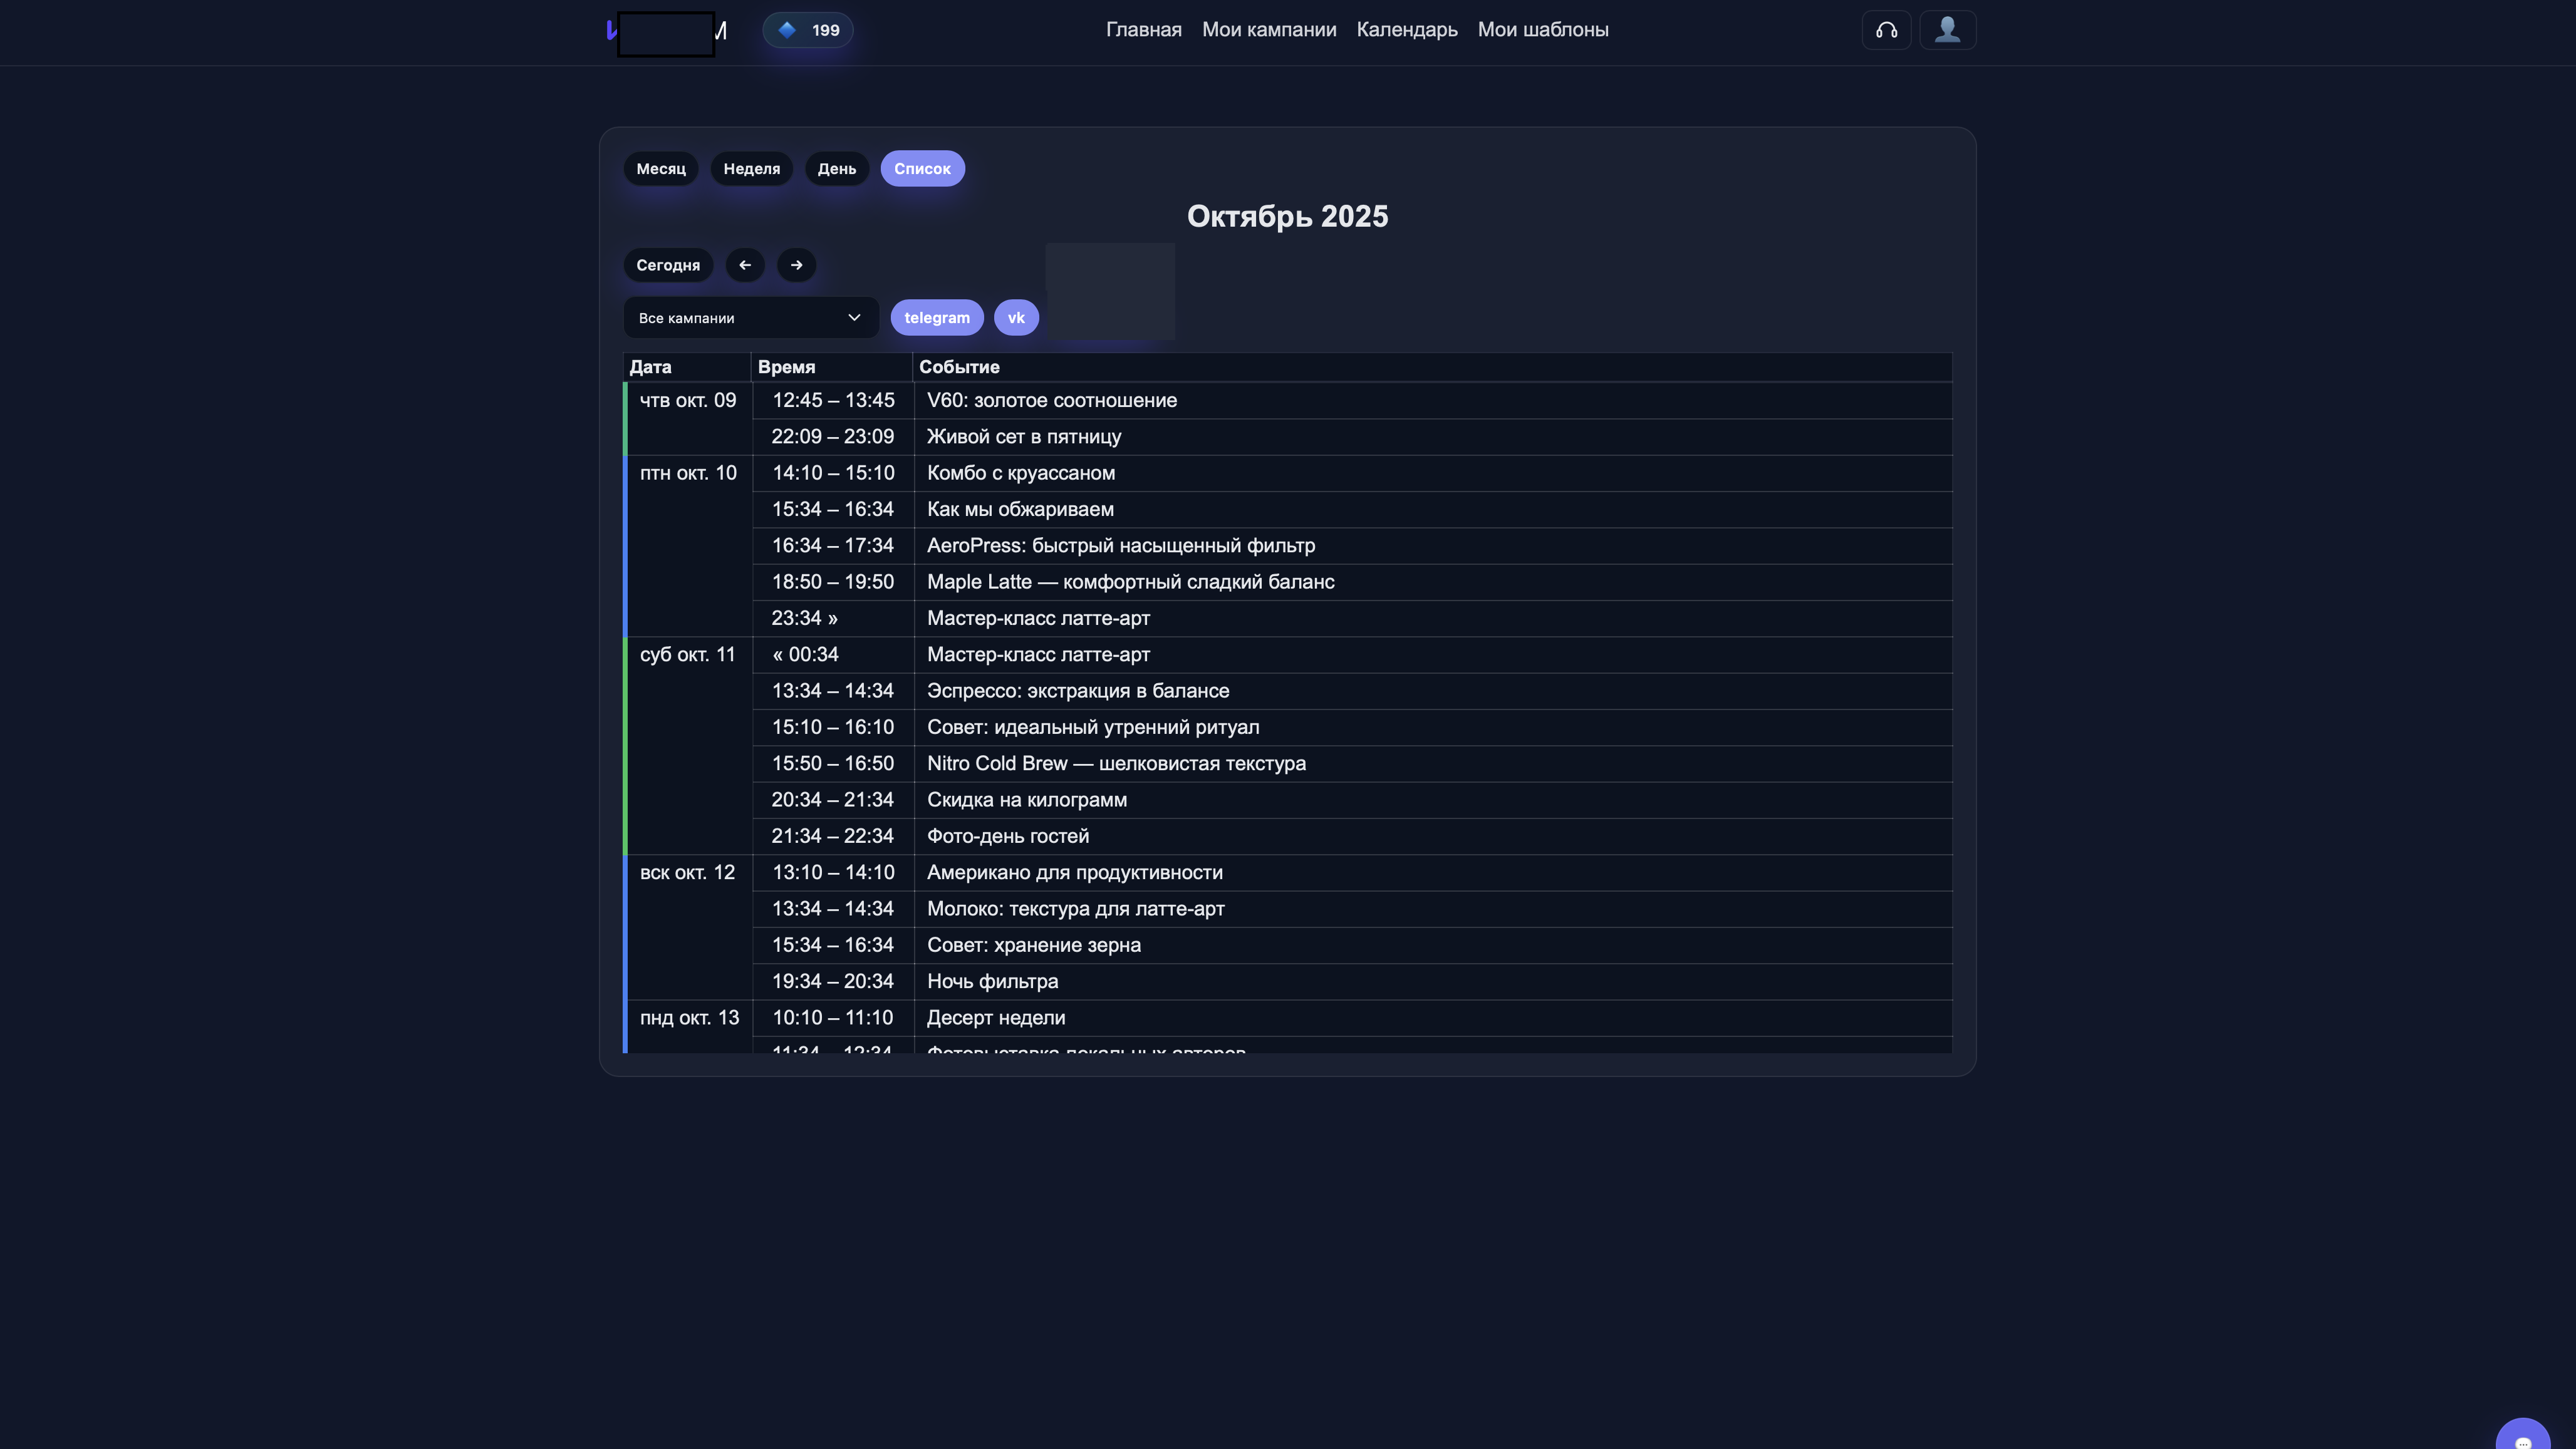Open Мои кампании in navigation
This screenshot has width=2576, height=1449.
pyautogui.click(x=1268, y=30)
